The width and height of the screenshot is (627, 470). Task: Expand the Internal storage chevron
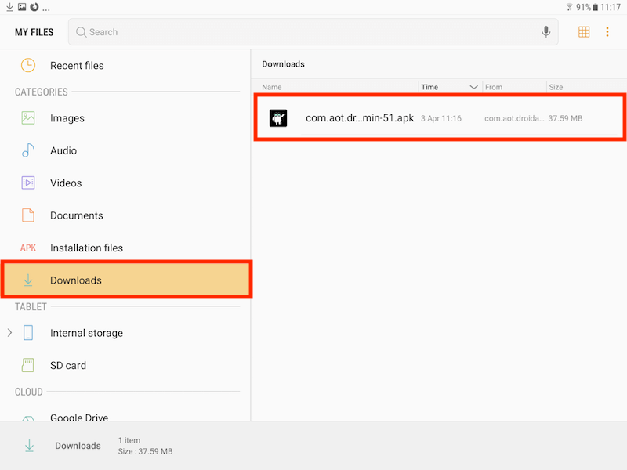coord(9,332)
